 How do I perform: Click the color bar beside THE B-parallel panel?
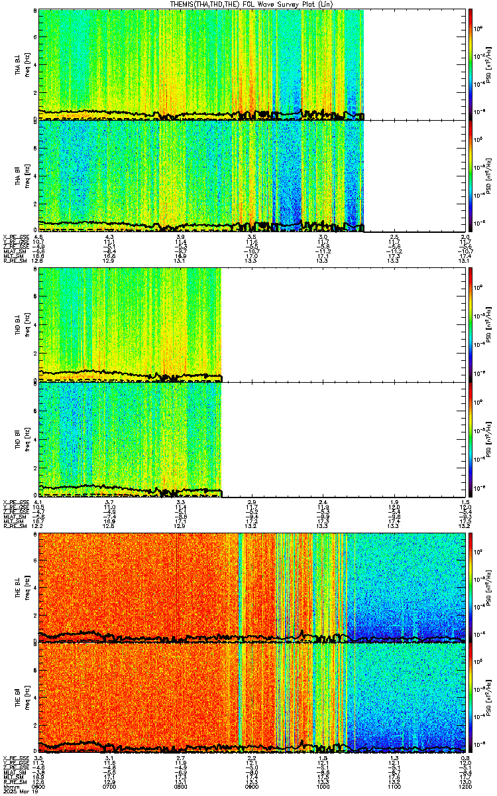click(x=471, y=698)
